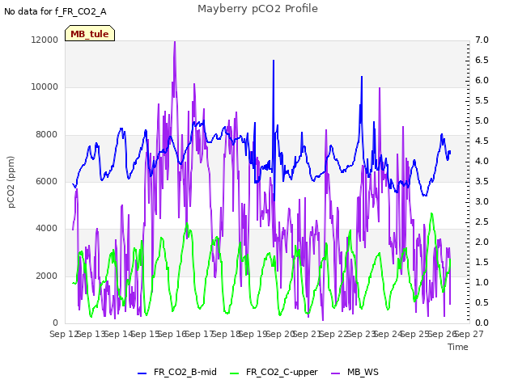518x388 pixels.
Task: Click the green FR_CO2_C-upper legend swatch
Action: pos(234,373)
